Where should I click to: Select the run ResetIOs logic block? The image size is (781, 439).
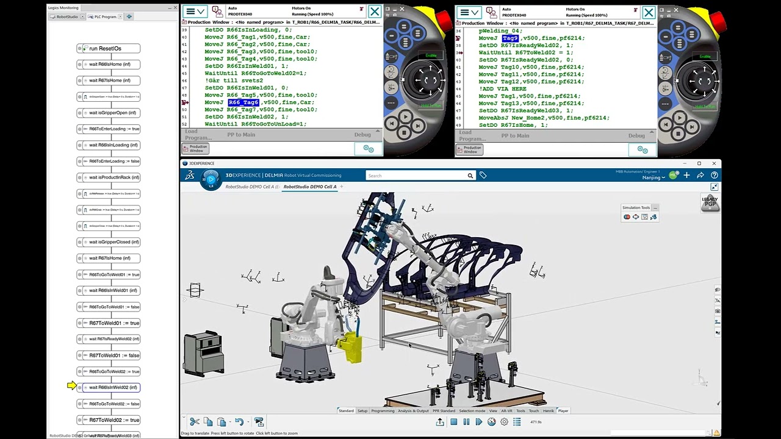(x=109, y=48)
